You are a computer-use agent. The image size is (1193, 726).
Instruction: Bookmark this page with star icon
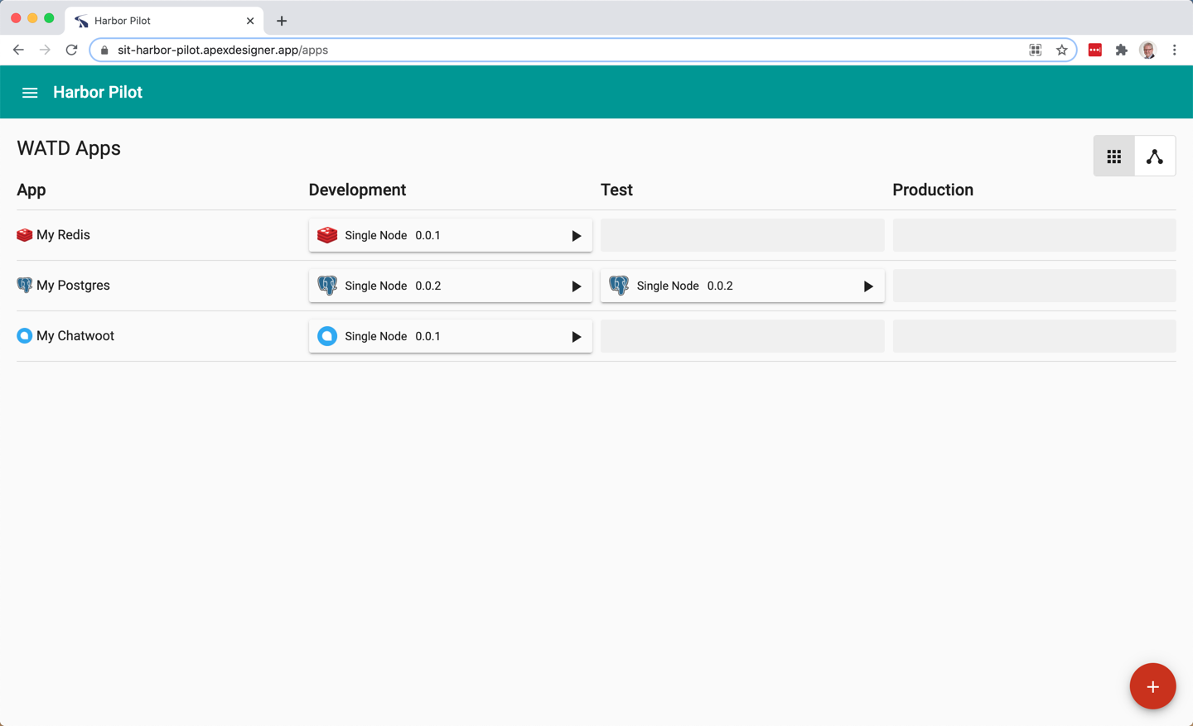click(1061, 50)
